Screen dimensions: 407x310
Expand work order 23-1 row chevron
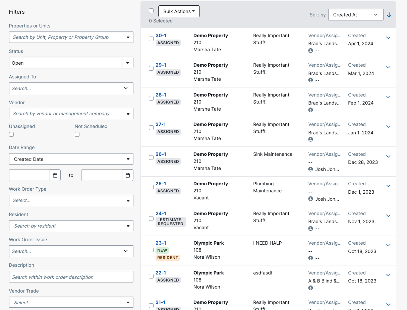pos(388,245)
